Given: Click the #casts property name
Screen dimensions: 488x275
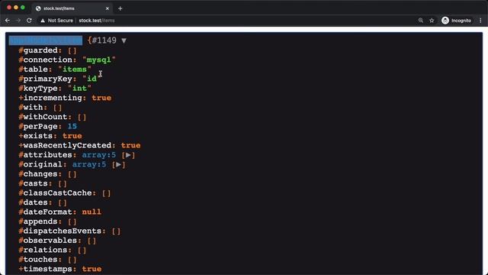Looking at the screenshot, I should click(x=34, y=183).
